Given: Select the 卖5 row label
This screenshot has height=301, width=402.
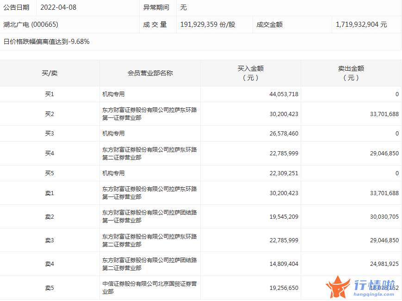Looking at the screenshot, I should pyautogui.click(x=49, y=288).
